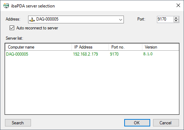
Task: Confirm selection with OK button
Action: (x=137, y=123)
